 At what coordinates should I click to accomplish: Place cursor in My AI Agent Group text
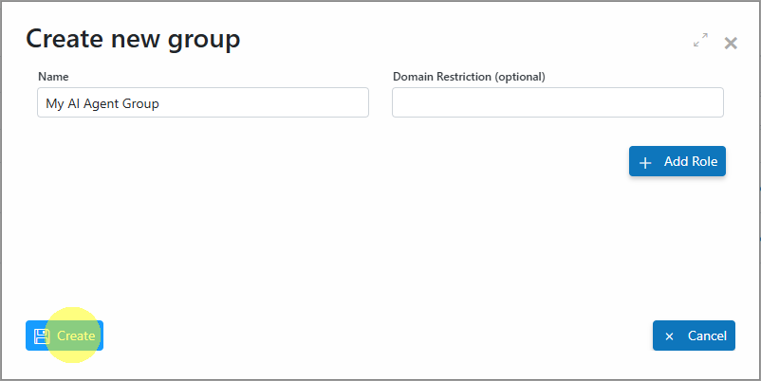point(102,103)
